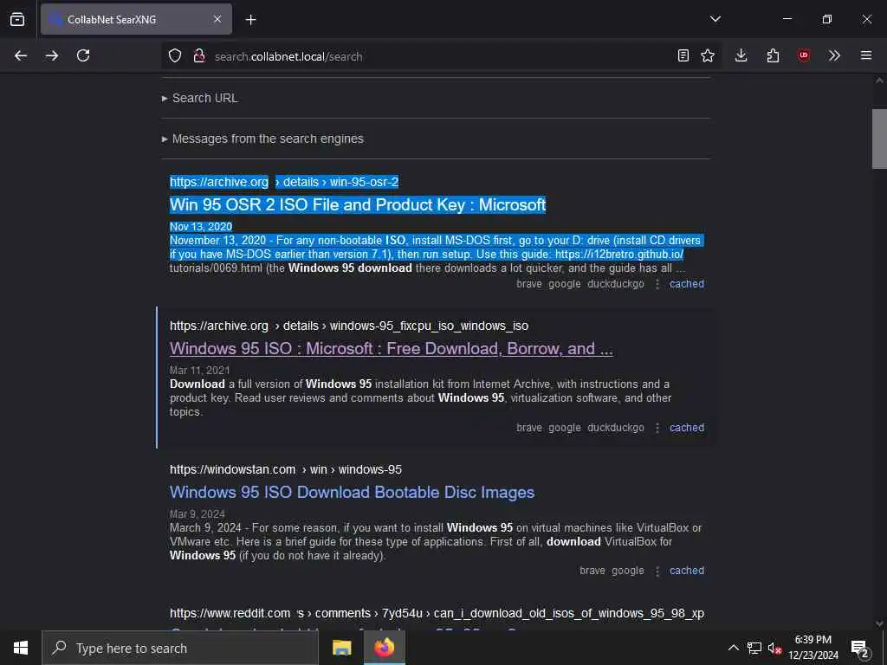Select the CollabNet SearXNG tab

[136, 19]
